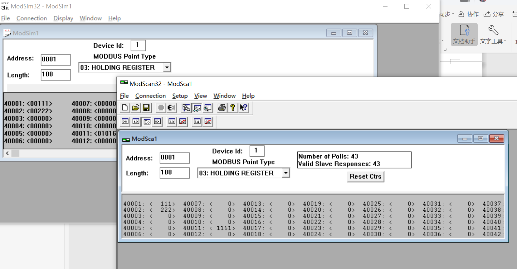Viewport: 517px width, 269px height.
Task: Select swapped 32-bit float format icon
Action: click(183, 121)
